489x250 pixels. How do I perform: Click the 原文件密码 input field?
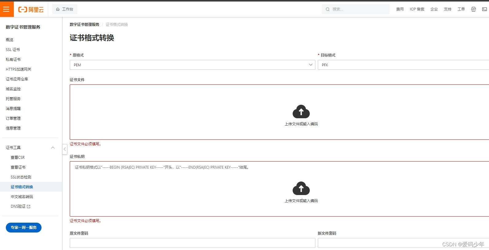tap(192, 243)
